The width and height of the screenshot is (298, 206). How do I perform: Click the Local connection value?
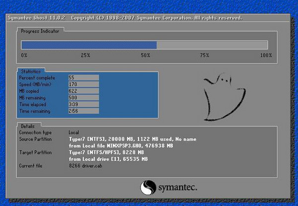pyautogui.click(x=74, y=133)
